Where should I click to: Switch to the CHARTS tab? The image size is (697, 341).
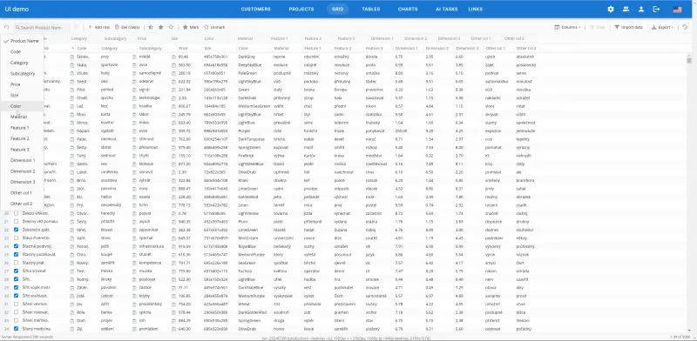point(408,9)
